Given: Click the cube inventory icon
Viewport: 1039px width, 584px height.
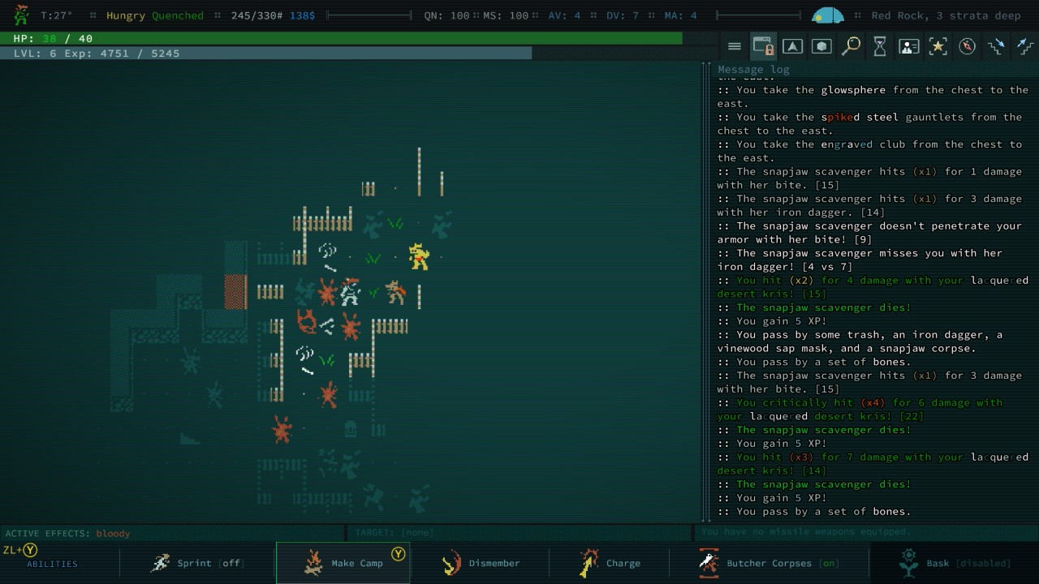Looking at the screenshot, I should (821, 46).
